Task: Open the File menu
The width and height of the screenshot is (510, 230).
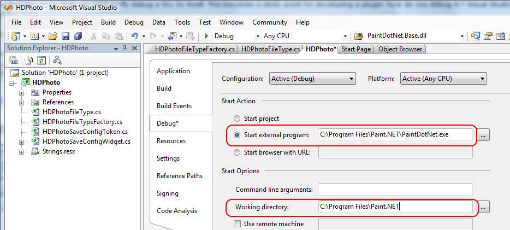Action: (x=16, y=22)
